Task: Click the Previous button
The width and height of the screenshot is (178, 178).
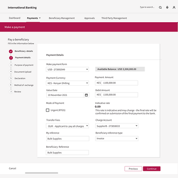Action: pos(133,169)
